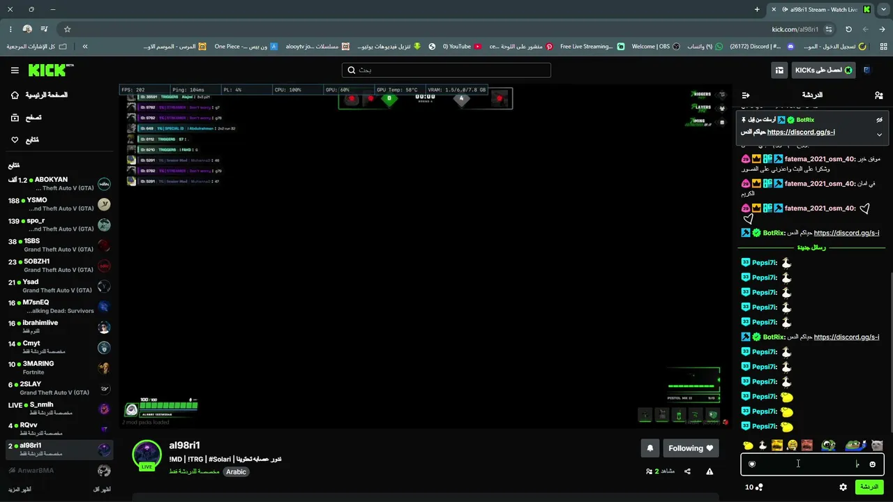Open ABOKYAN channel in sidebar
Image resolution: width=893 pixels, height=502 pixels.
[59, 184]
